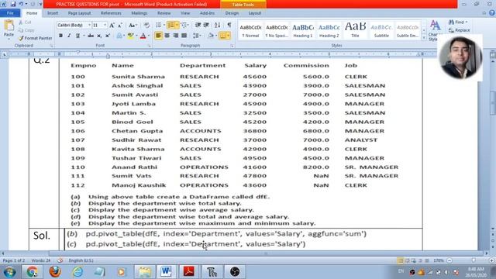This screenshot has height=279, width=496.
Task: Click the Grow Font icon
Action: pyautogui.click(x=112, y=26)
